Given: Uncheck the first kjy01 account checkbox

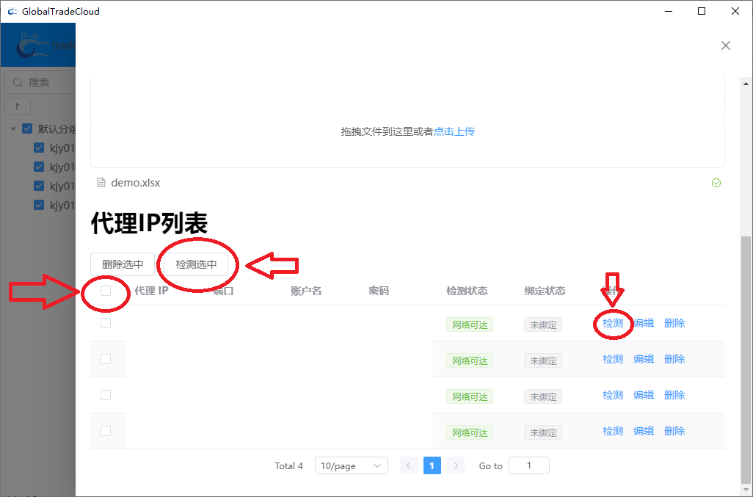Looking at the screenshot, I should [38, 147].
